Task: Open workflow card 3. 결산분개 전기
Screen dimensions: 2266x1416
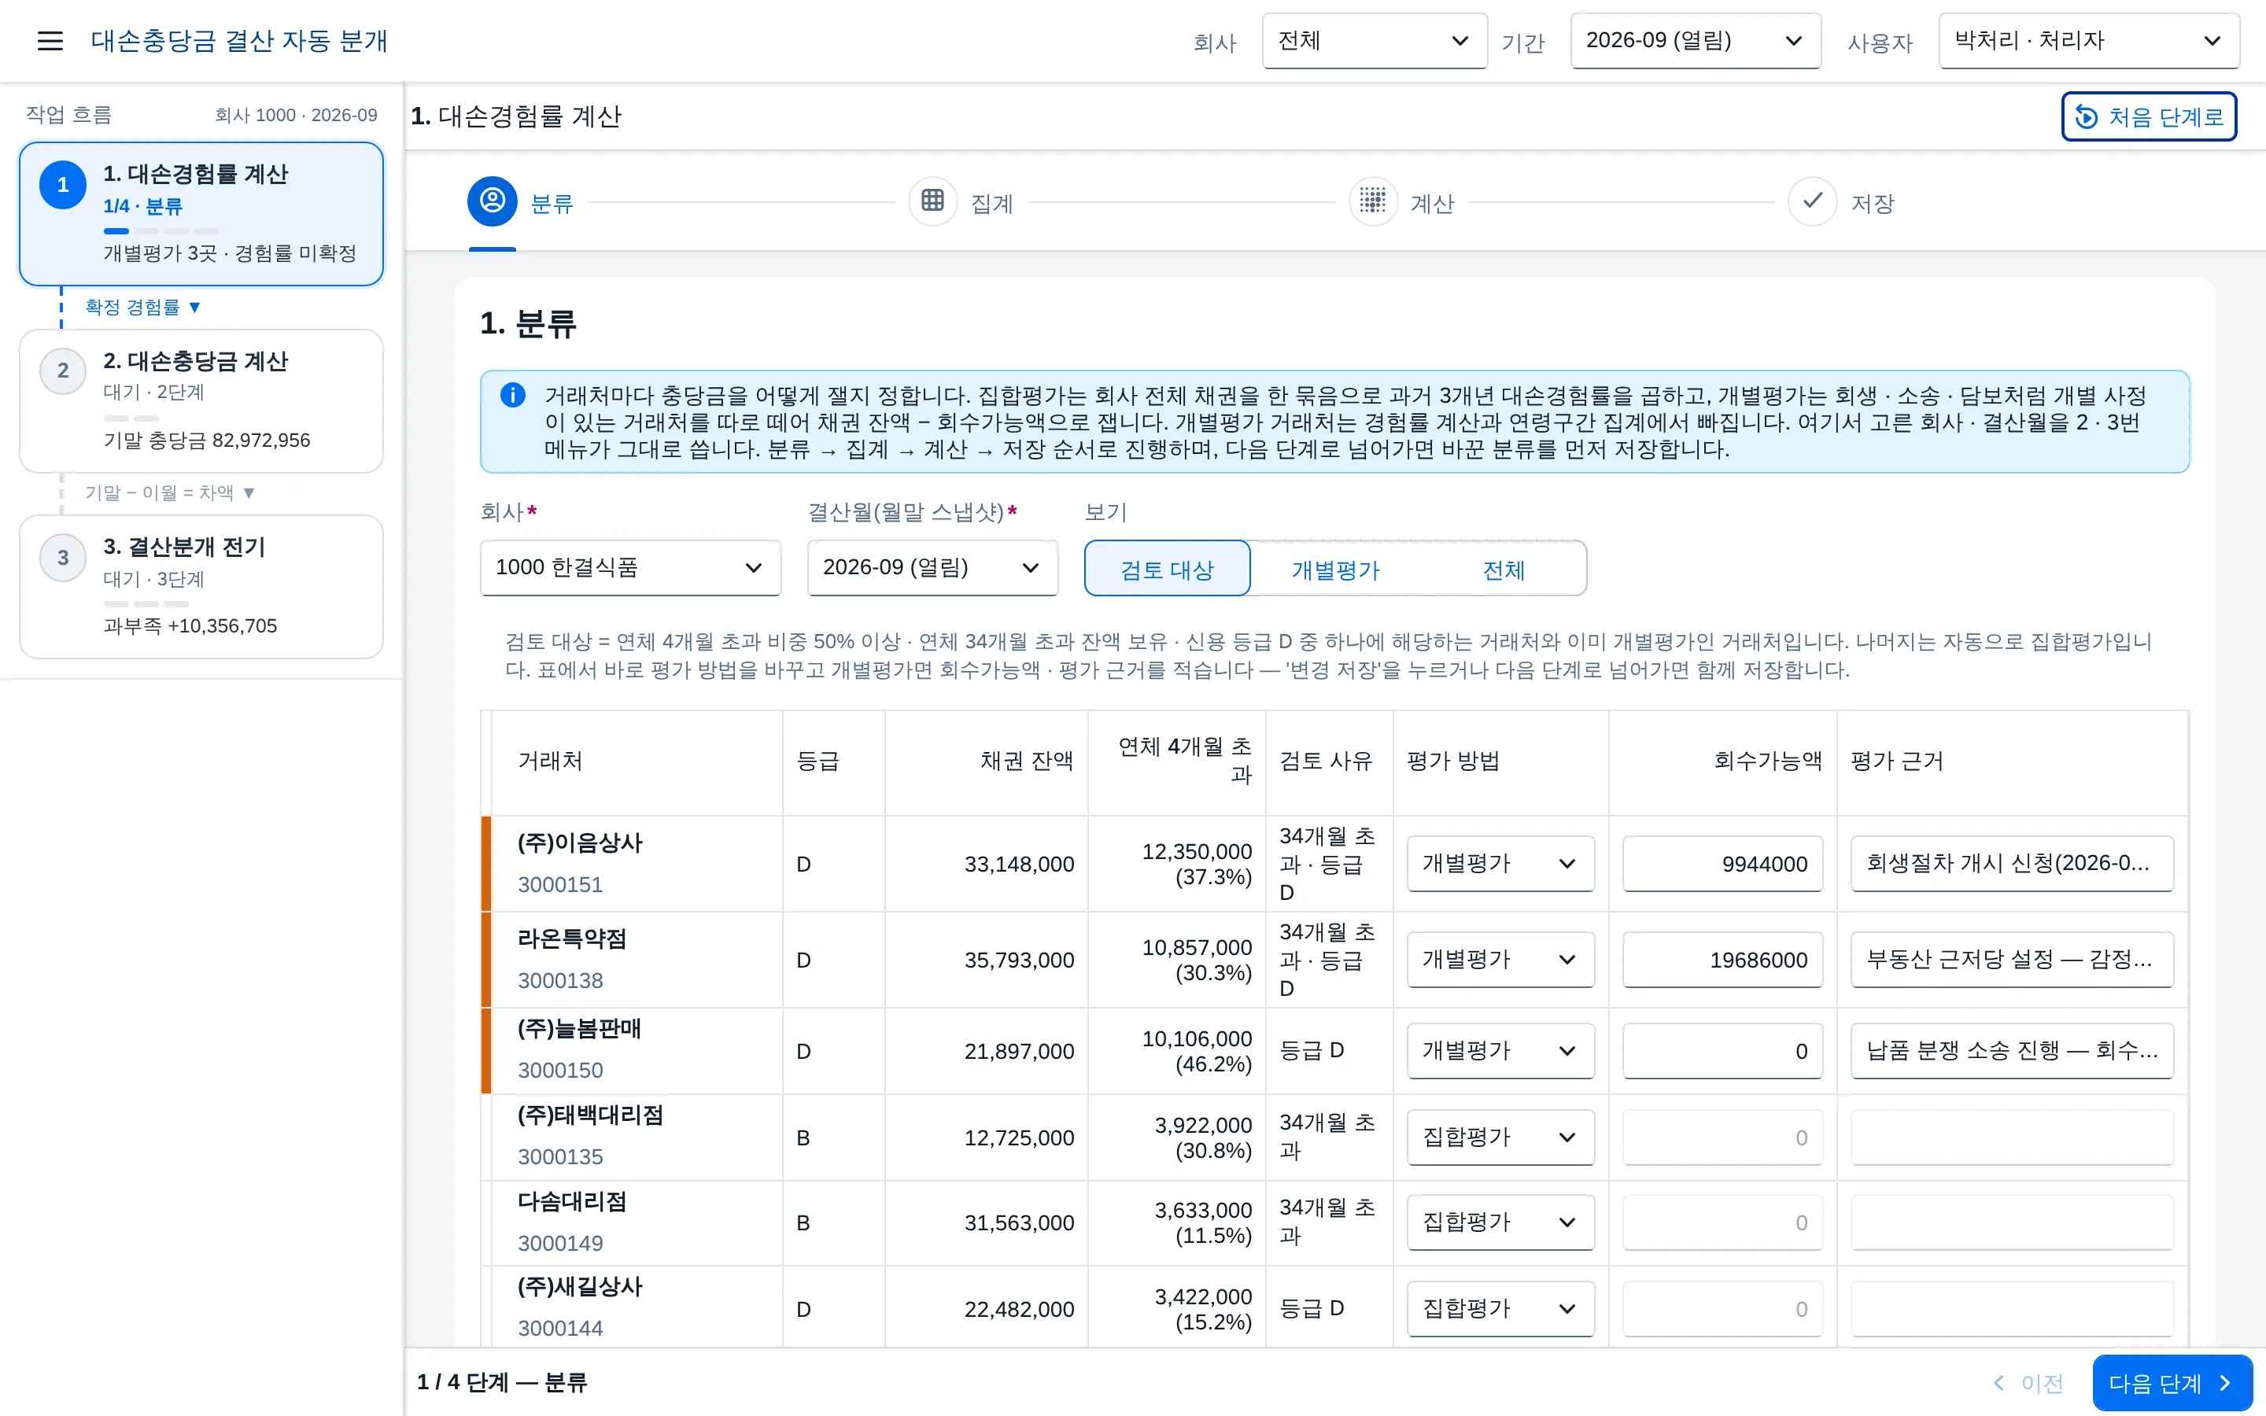Action: [x=201, y=586]
